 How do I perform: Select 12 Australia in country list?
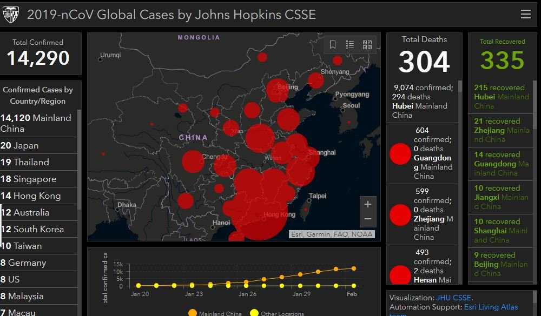38,212
